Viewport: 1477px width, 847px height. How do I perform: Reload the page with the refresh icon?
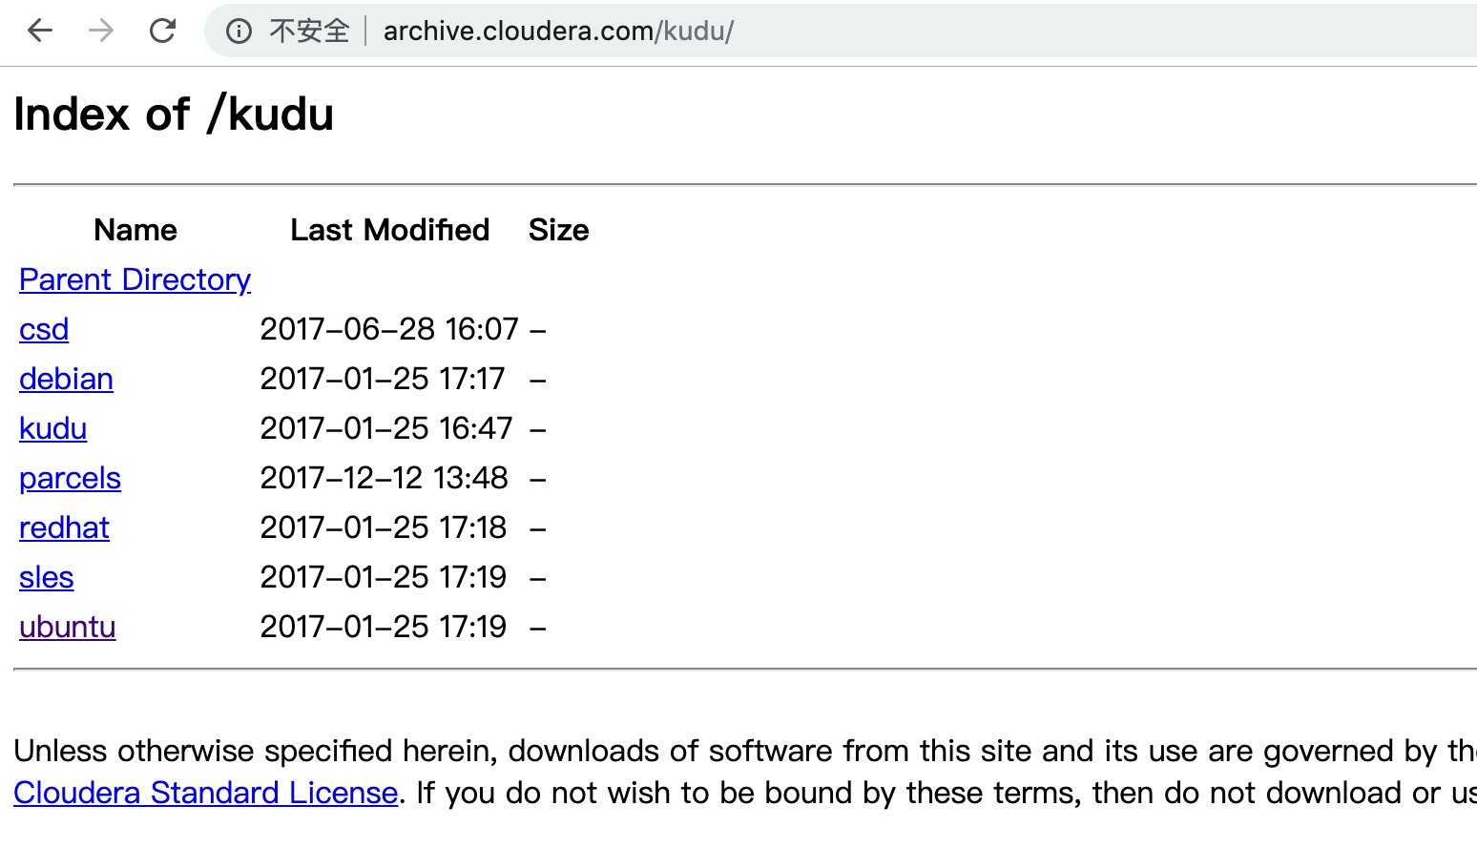pyautogui.click(x=163, y=31)
